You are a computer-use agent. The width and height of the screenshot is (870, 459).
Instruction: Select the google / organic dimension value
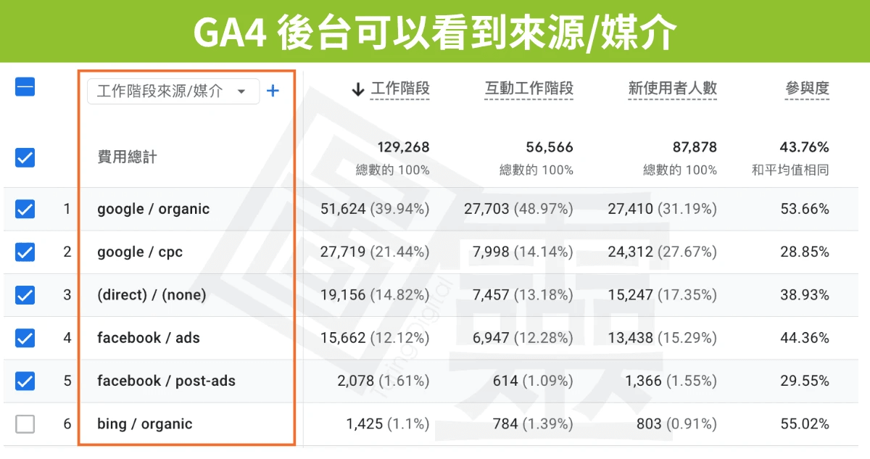(x=152, y=208)
